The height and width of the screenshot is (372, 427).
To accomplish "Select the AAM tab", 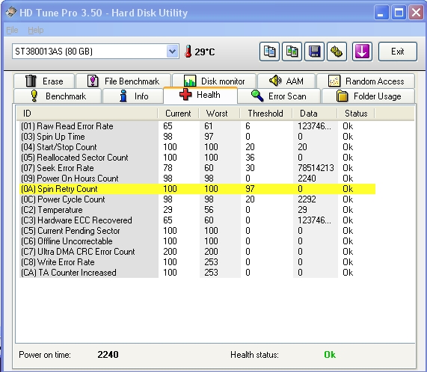I will [286, 81].
